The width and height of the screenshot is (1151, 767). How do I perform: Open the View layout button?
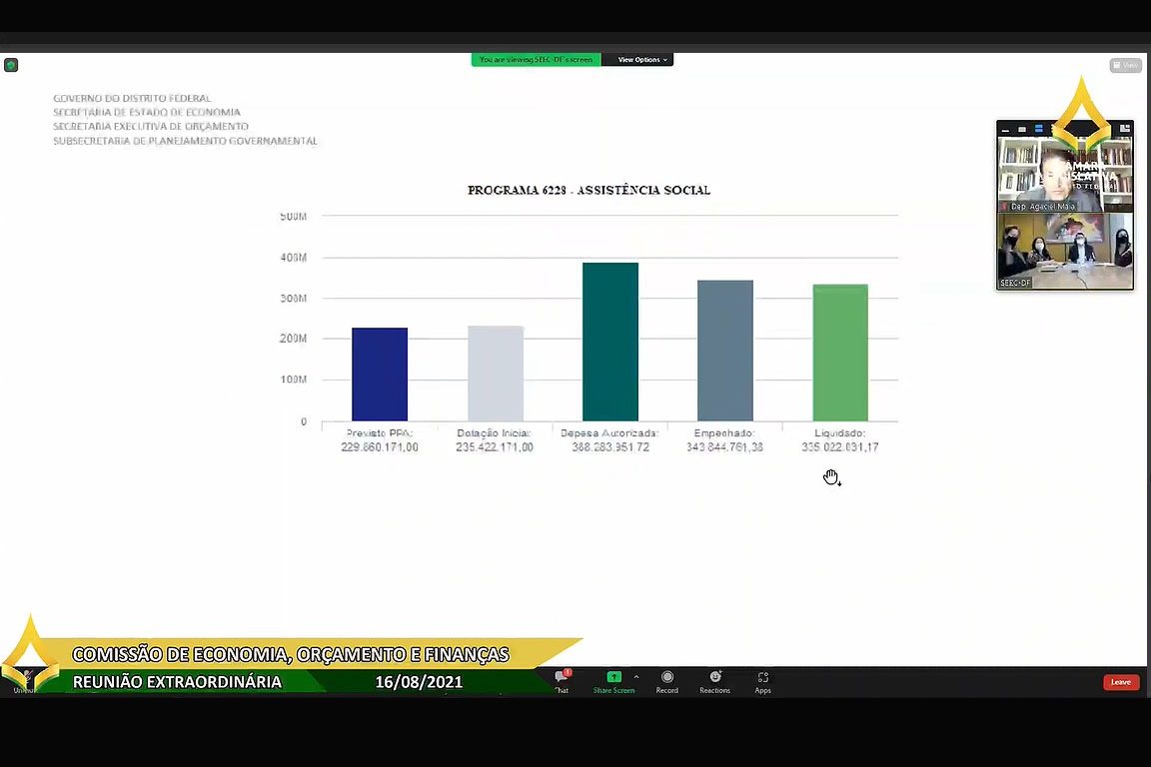(1125, 65)
